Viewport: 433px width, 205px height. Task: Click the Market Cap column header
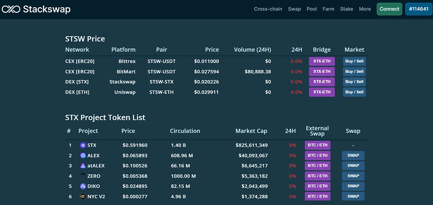[x=251, y=131]
